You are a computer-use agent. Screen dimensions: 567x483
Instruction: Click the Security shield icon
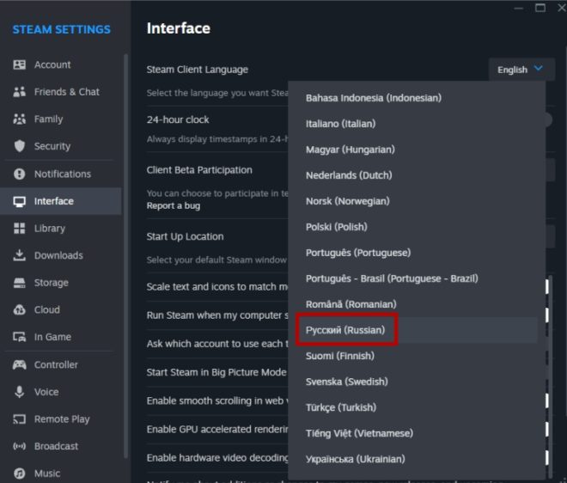click(x=19, y=146)
